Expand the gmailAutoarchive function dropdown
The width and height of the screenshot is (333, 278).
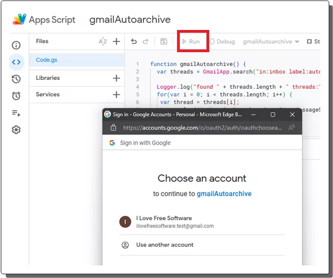click(271, 42)
